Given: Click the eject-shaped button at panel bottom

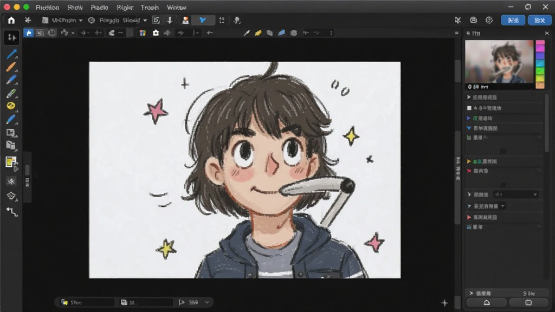Looking at the screenshot, I should click(x=487, y=302).
